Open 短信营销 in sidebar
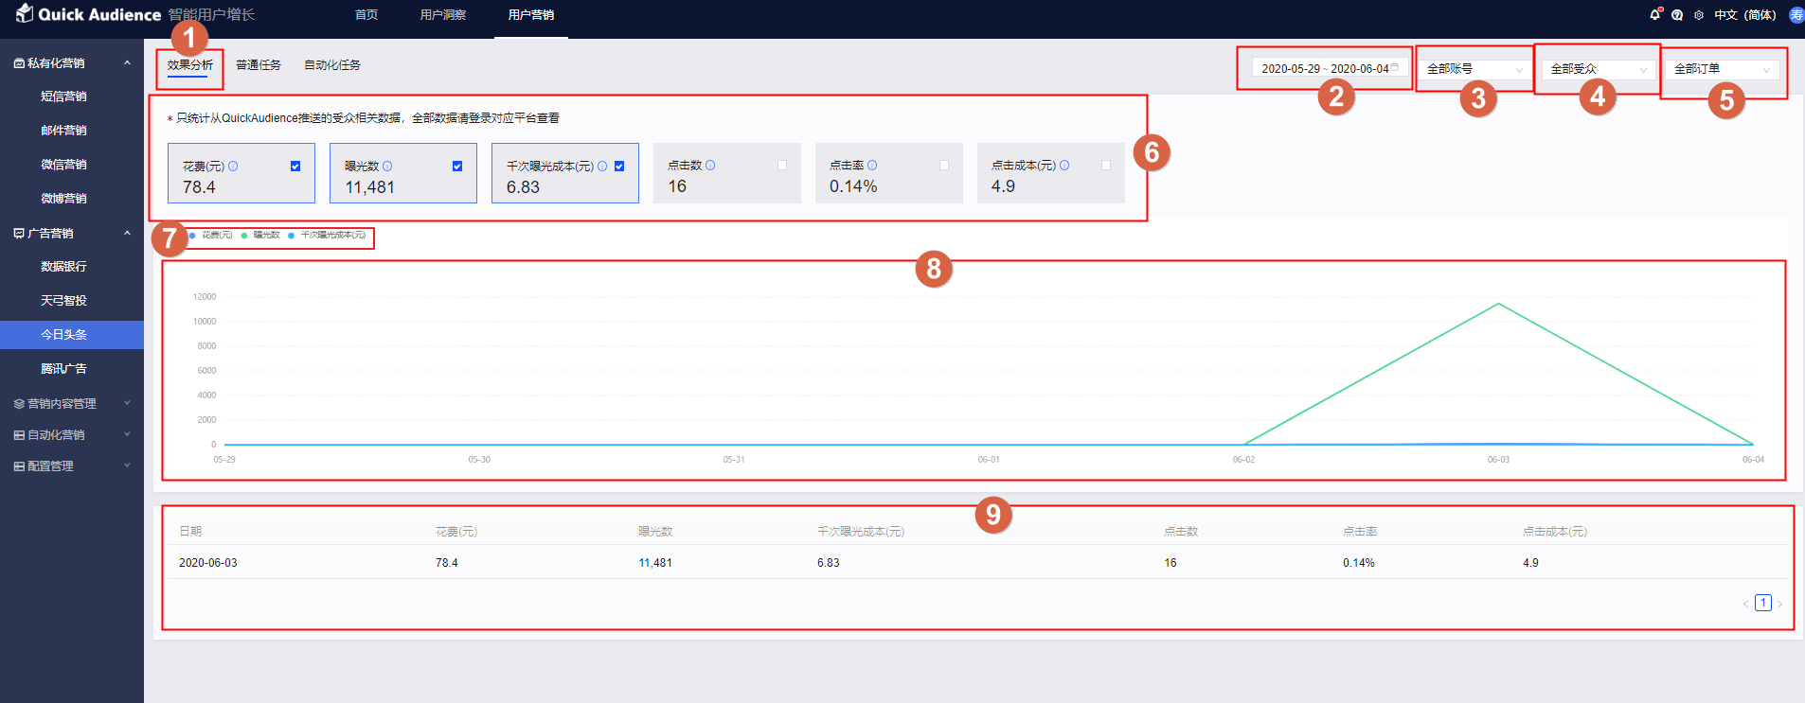The height and width of the screenshot is (703, 1805). [x=63, y=97]
